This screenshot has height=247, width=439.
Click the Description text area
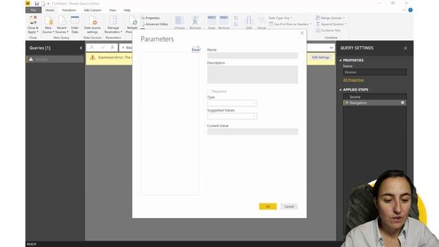[x=252, y=75]
